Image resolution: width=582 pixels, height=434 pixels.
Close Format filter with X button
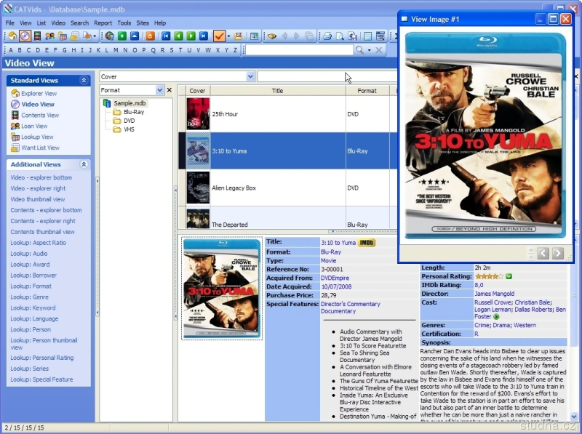(170, 89)
